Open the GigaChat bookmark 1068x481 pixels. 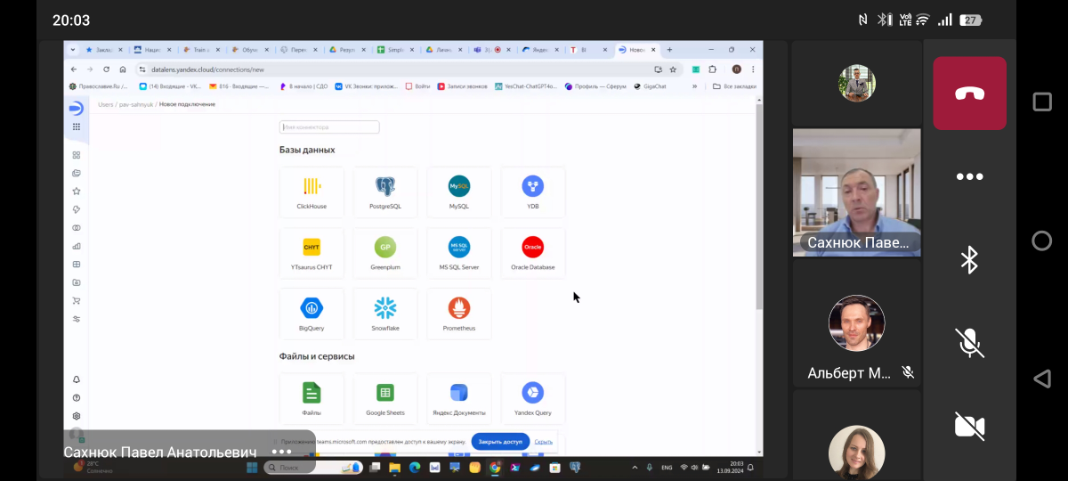tap(651, 86)
